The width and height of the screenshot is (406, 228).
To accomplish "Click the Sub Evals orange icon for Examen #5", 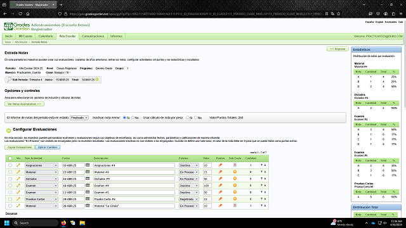I will coord(235,192).
